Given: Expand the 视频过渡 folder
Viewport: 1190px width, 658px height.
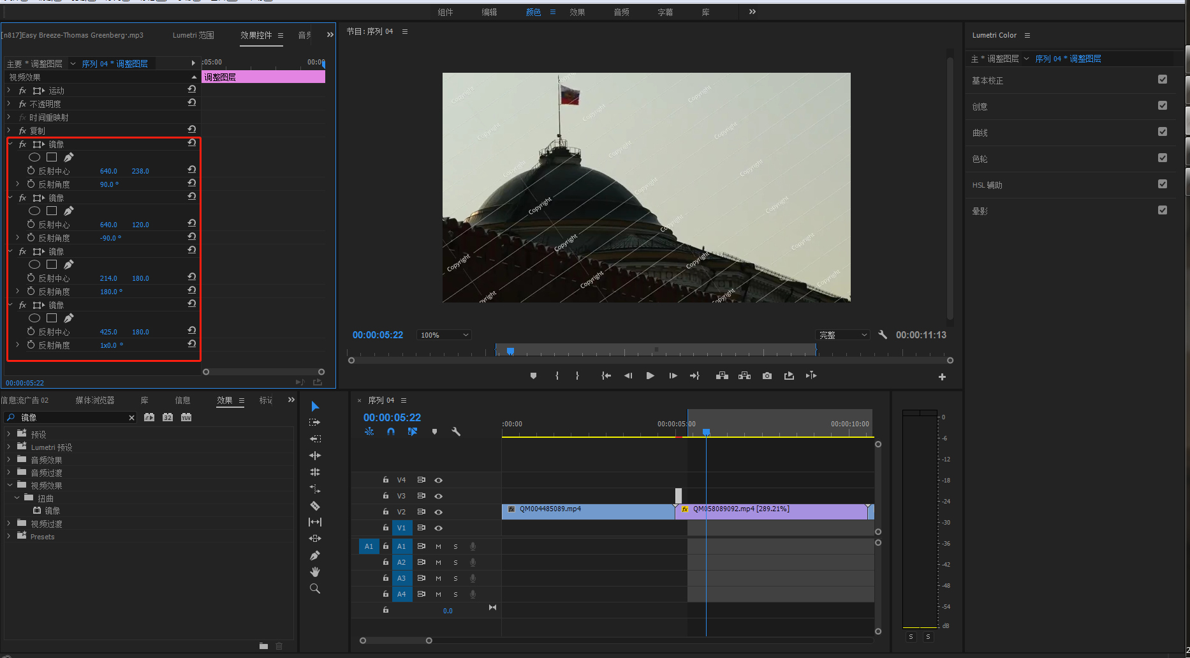Looking at the screenshot, I should point(8,523).
